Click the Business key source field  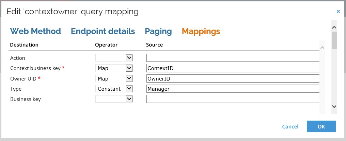click(x=233, y=99)
